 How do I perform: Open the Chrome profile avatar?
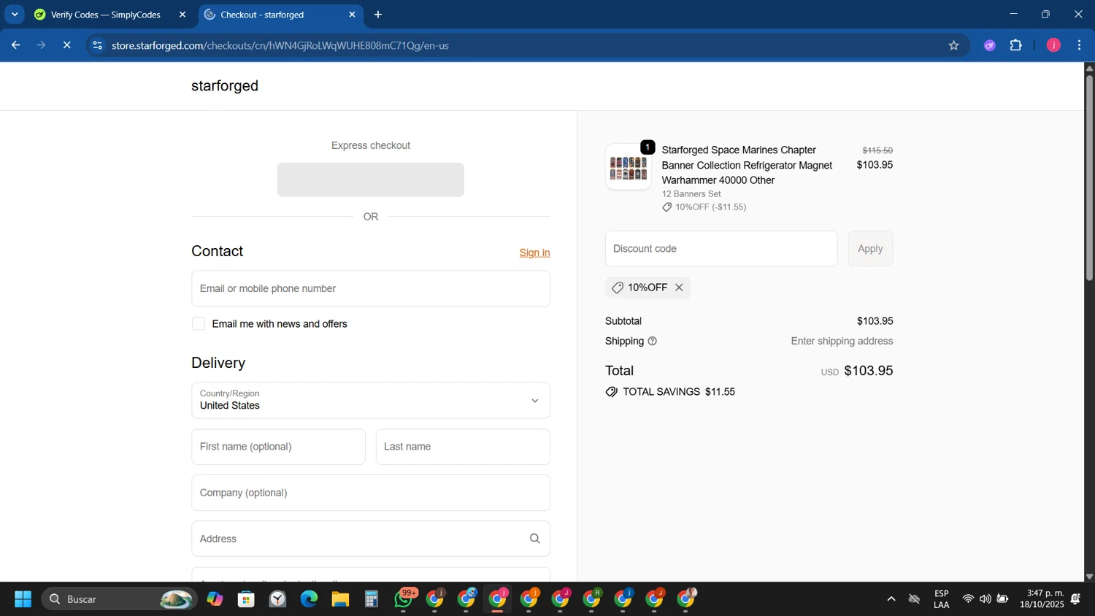coord(1053,45)
